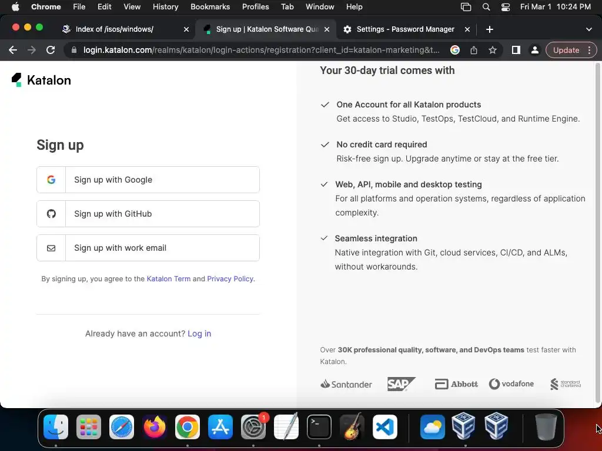The width and height of the screenshot is (602, 451).
Task: Choose Sign up with work email
Action: 148,248
